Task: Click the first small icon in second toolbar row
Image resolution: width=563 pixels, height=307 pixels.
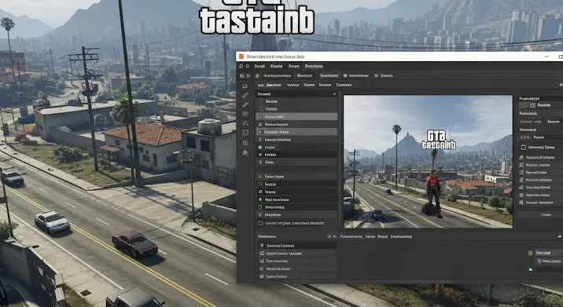Action: (241, 75)
